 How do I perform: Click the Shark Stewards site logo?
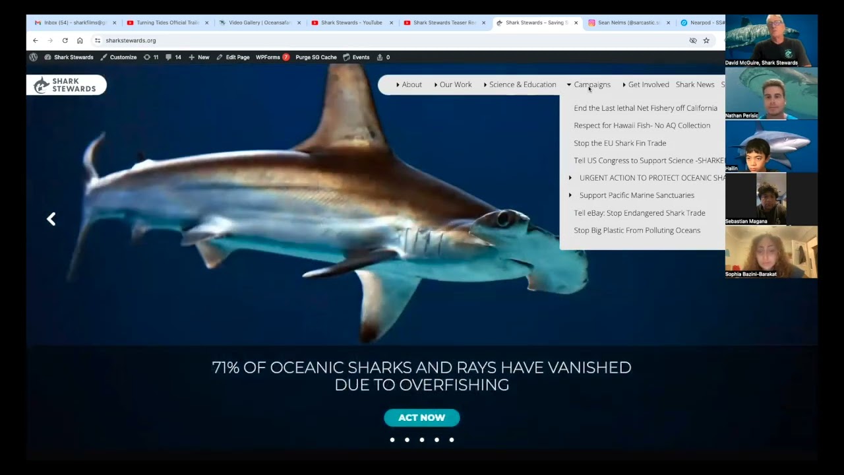66,85
